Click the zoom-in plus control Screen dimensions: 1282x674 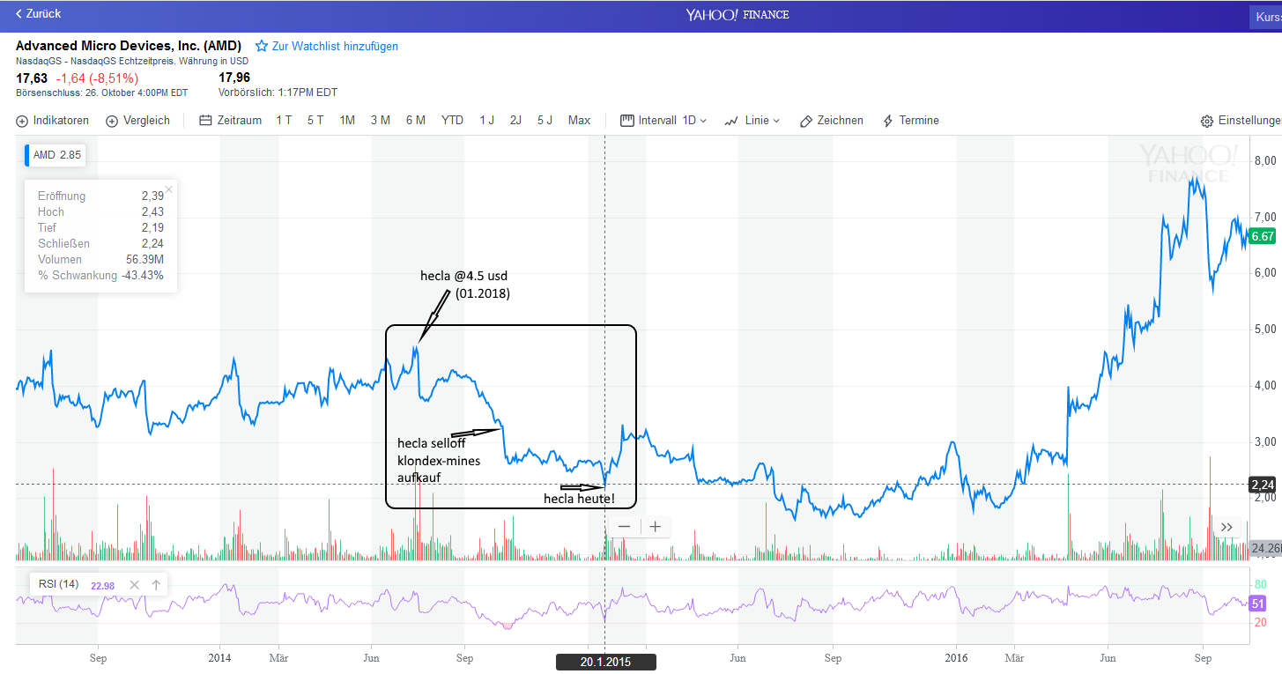[655, 526]
